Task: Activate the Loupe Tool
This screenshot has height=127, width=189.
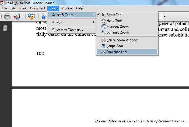Action: pyautogui.click(x=114, y=46)
